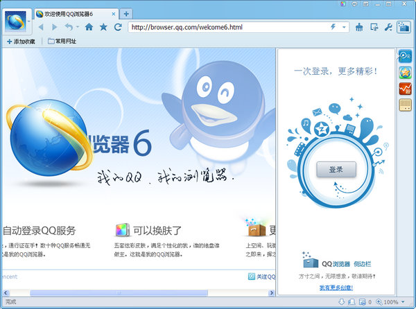The height and width of the screenshot is (309, 416).
Task: Click the broom clear traces icon
Action: click(x=359, y=27)
